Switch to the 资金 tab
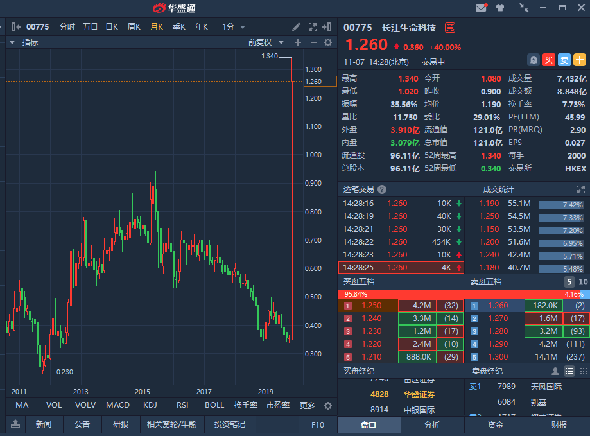The height and width of the screenshot is (436, 590). click(496, 424)
